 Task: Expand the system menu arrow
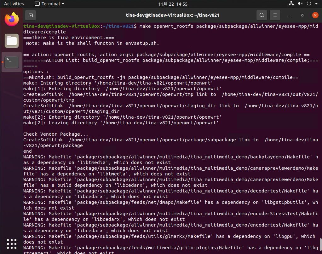(316, 4)
